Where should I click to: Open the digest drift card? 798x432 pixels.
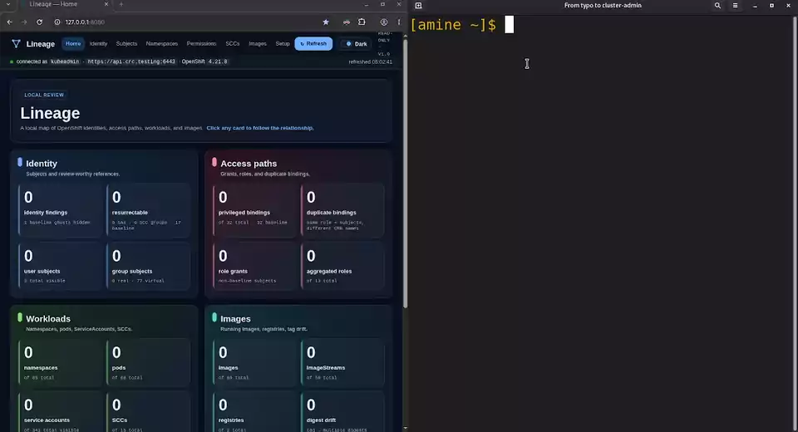tap(343, 412)
